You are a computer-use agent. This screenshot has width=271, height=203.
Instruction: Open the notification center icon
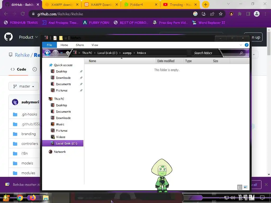click(262, 198)
